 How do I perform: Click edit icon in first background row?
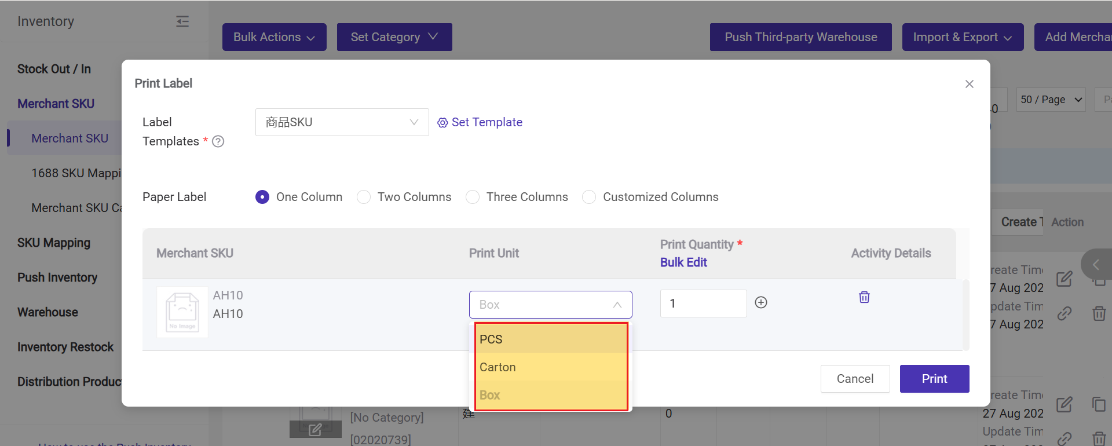[x=1065, y=279]
